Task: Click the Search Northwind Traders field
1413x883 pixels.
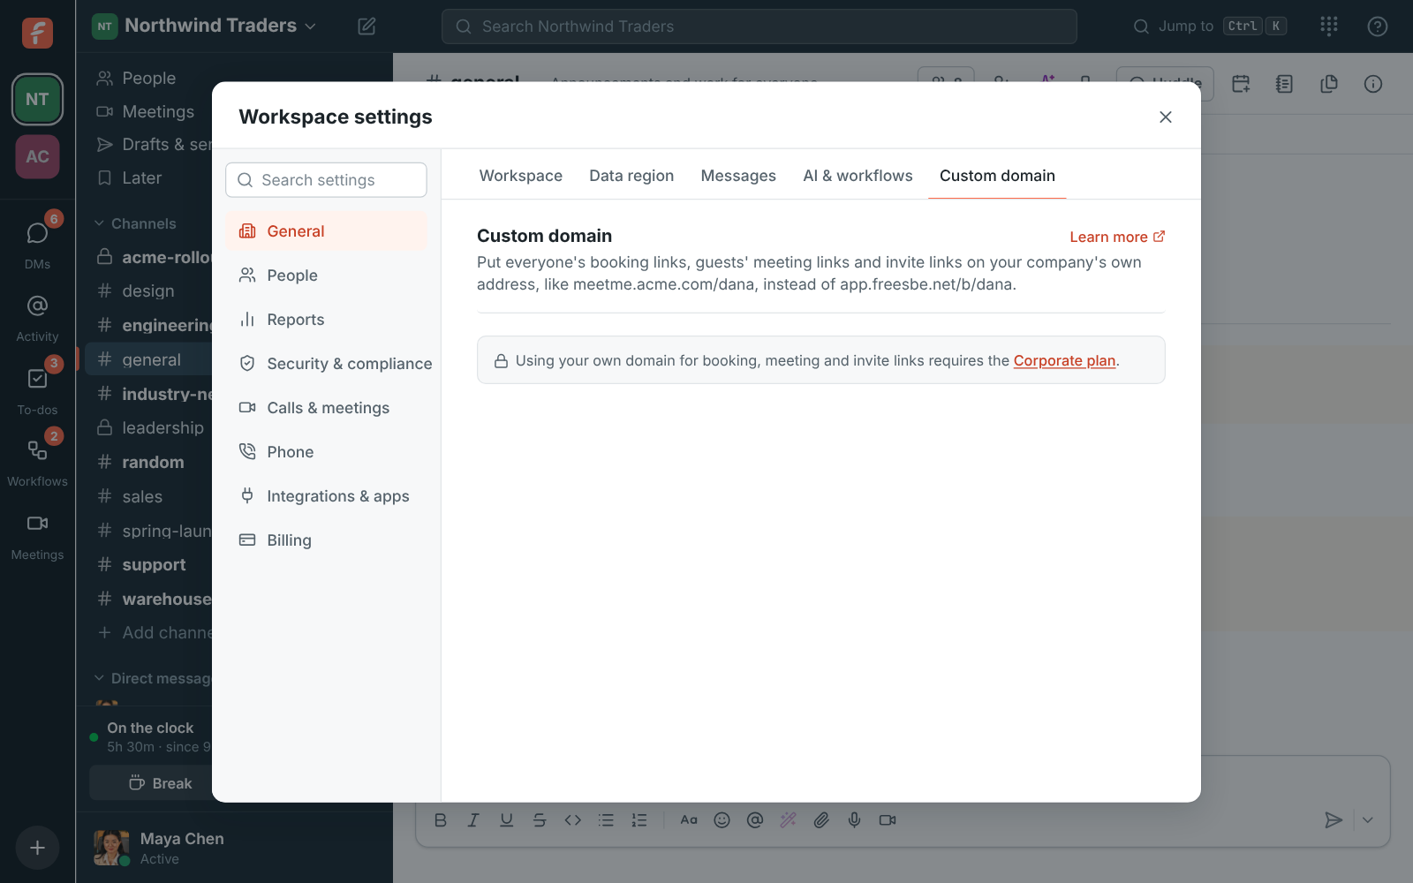Action: [759, 26]
